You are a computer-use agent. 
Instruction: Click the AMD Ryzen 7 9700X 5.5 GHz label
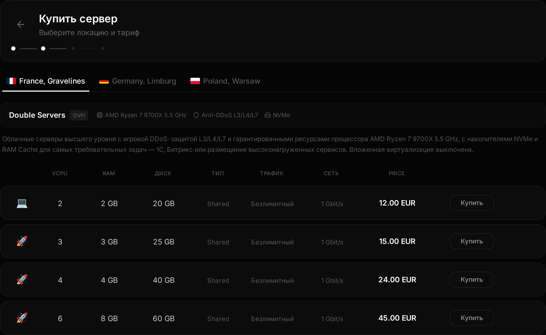tap(146, 115)
